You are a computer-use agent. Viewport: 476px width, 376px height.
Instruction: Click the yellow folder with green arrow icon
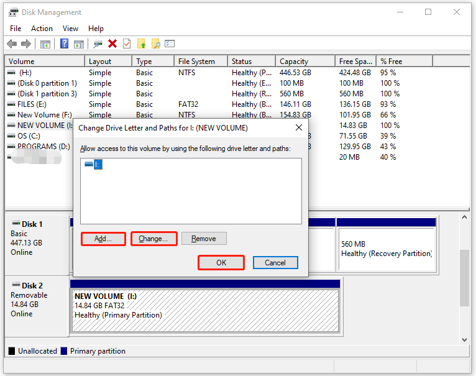click(x=142, y=44)
